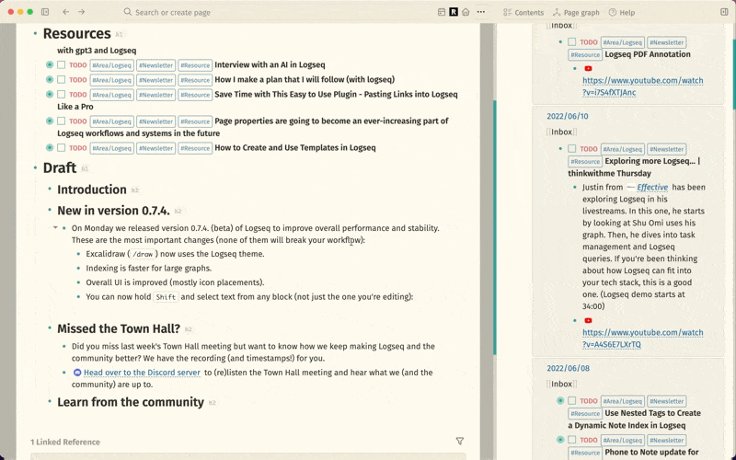Switch to the Page graph tab
This screenshot has width=736, height=460.
coord(576,12)
